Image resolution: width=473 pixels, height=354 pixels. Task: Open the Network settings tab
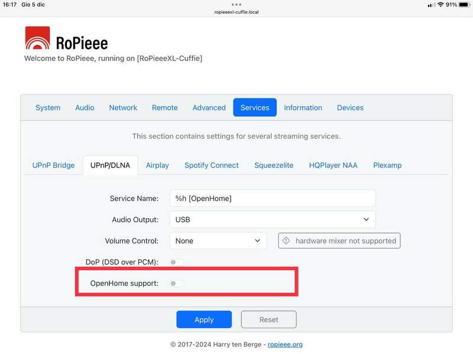point(123,107)
